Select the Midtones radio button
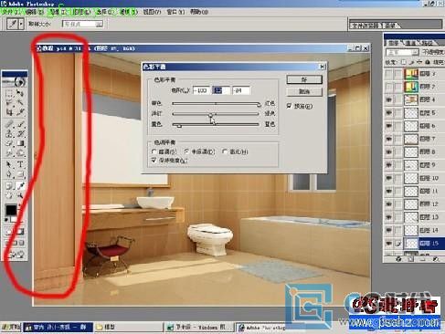445x334 pixels. click(x=186, y=151)
